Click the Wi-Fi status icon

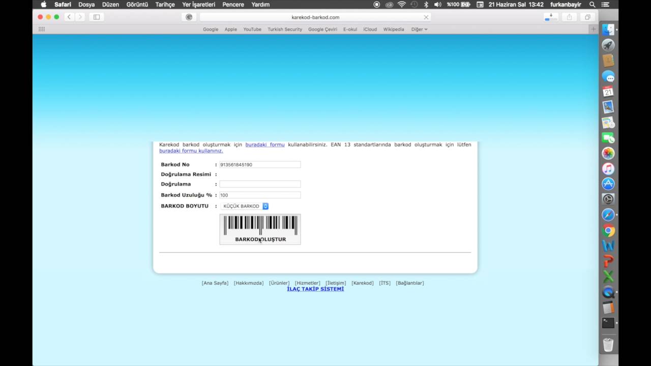(402, 5)
